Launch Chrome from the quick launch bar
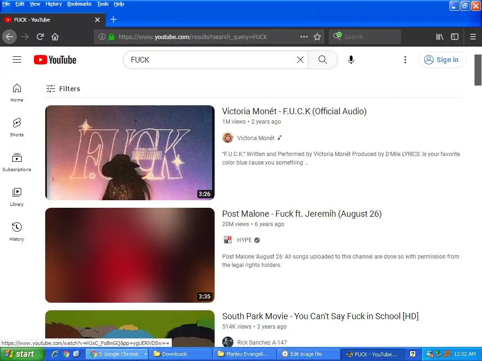Image resolution: width=482 pixels, height=361 pixels. (x=66, y=354)
